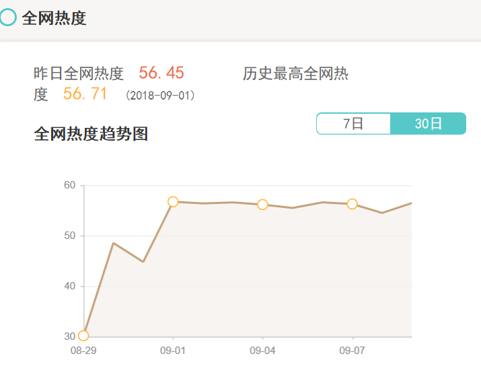Select the 30日 tab
Viewport: 481px width, 387px height.
[428, 124]
